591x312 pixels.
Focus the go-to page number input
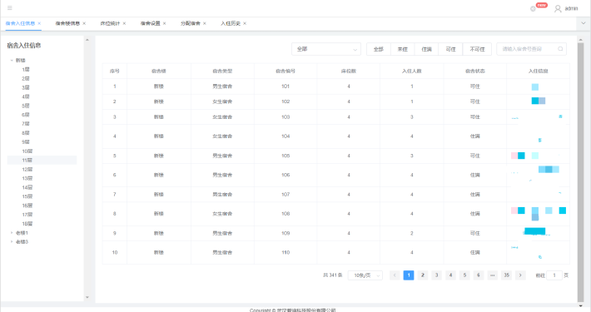click(x=554, y=275)
